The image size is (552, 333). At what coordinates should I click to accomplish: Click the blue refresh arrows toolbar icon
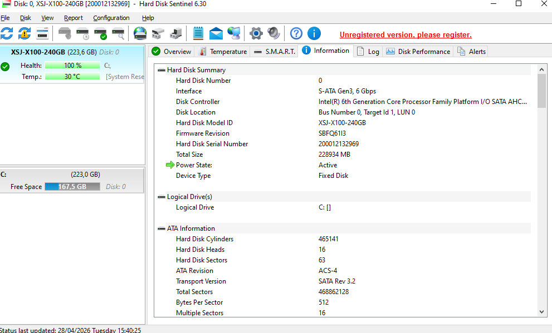tap(7, 33)
